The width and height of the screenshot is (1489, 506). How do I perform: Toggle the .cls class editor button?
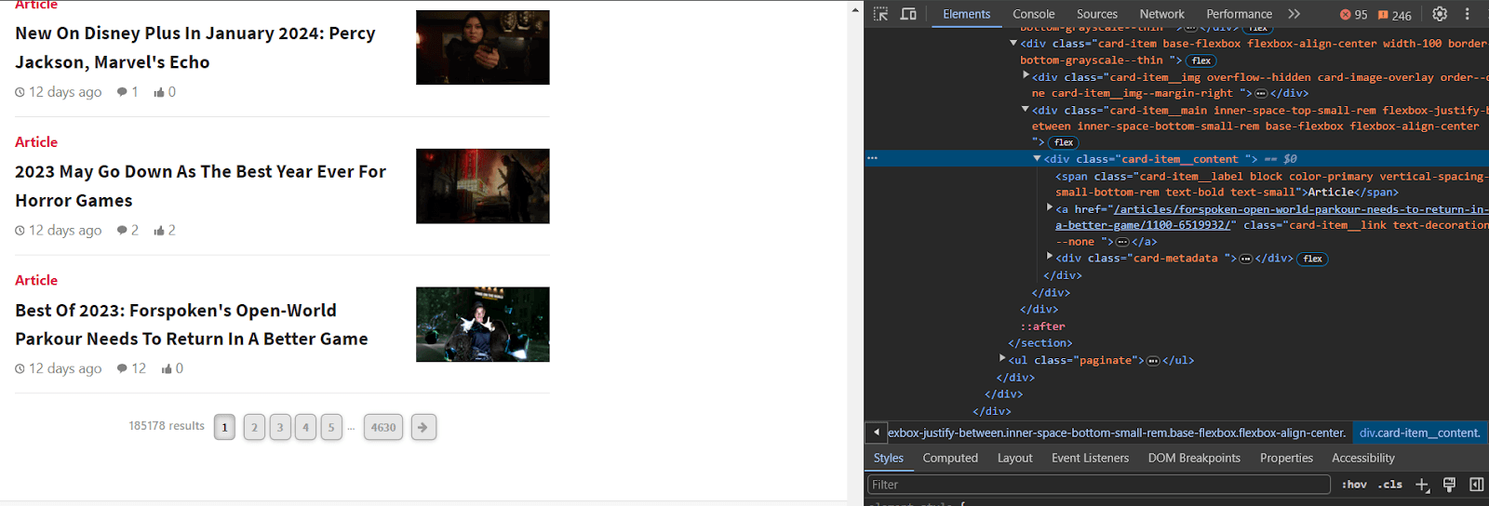(1390, 485)
